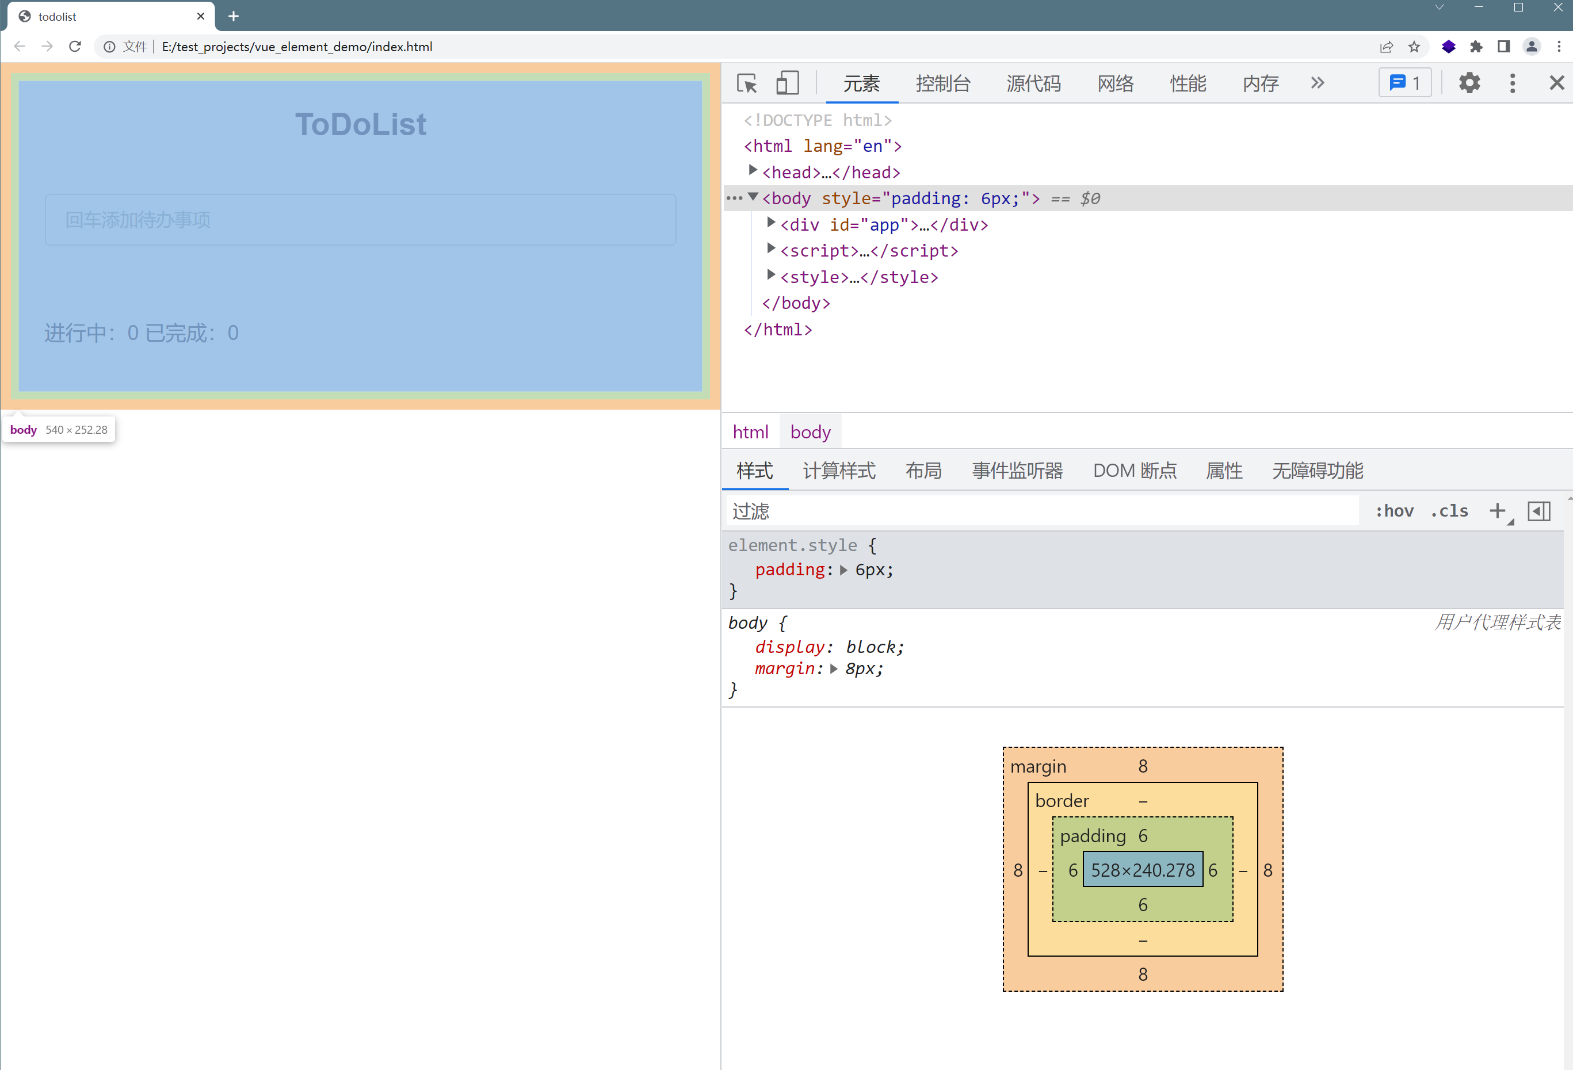Open DevTools settings gear
Screen dimensions: 1573x1070
coord(1469,83)
